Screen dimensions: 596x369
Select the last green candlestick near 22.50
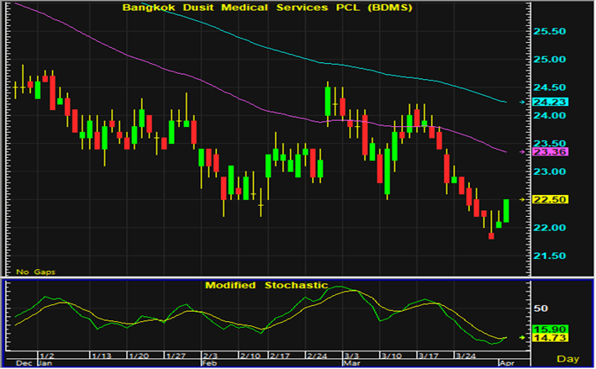(507, 210)
